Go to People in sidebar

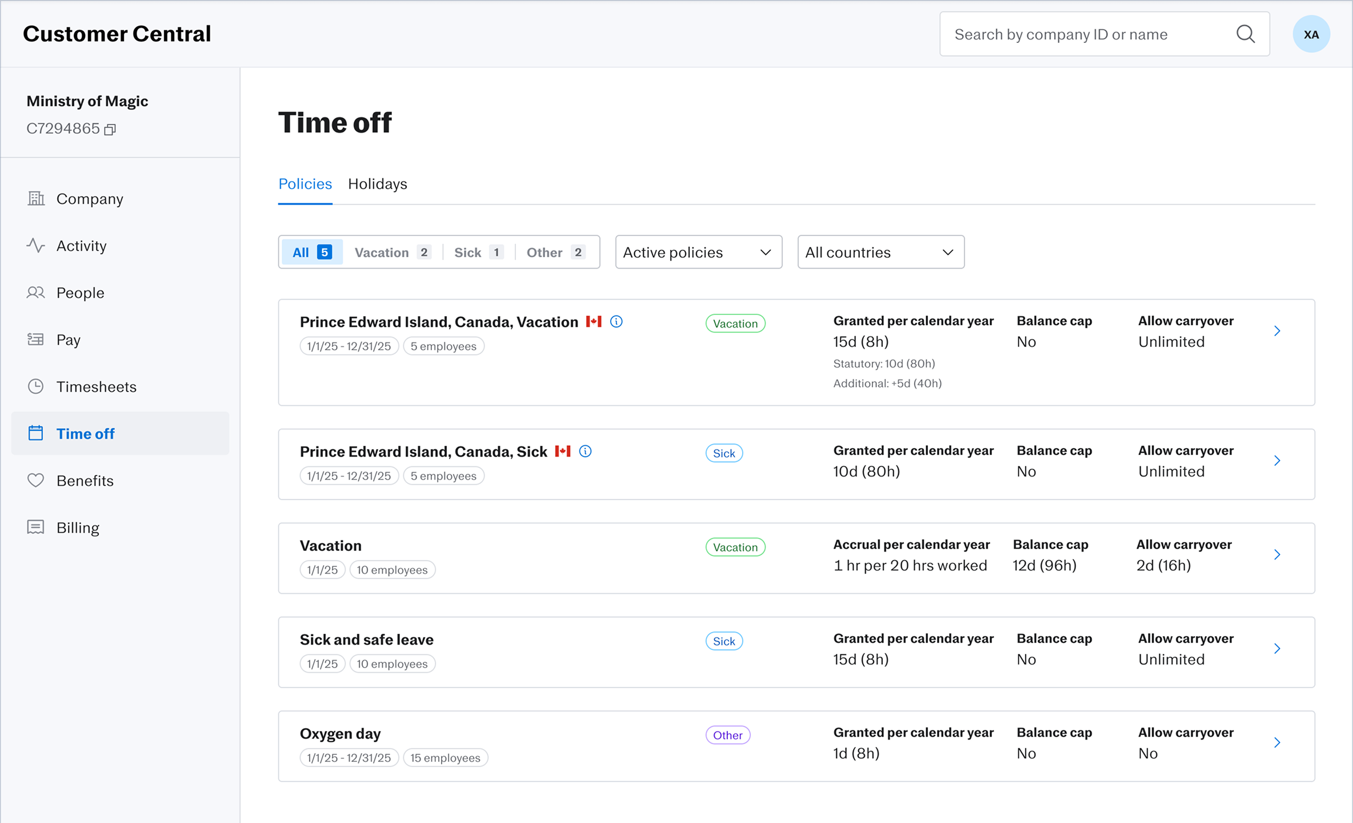click(x=120, y=293)
